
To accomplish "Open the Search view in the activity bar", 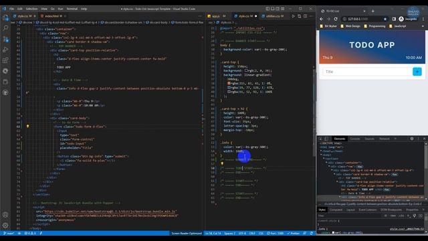I will coord(5,28).
